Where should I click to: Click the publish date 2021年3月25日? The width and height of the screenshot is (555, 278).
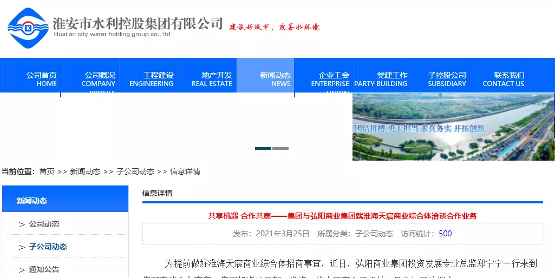[x=283, y=234]
